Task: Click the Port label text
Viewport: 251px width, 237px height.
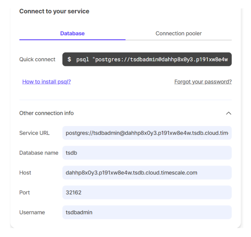Action: (x=25, y=193)
